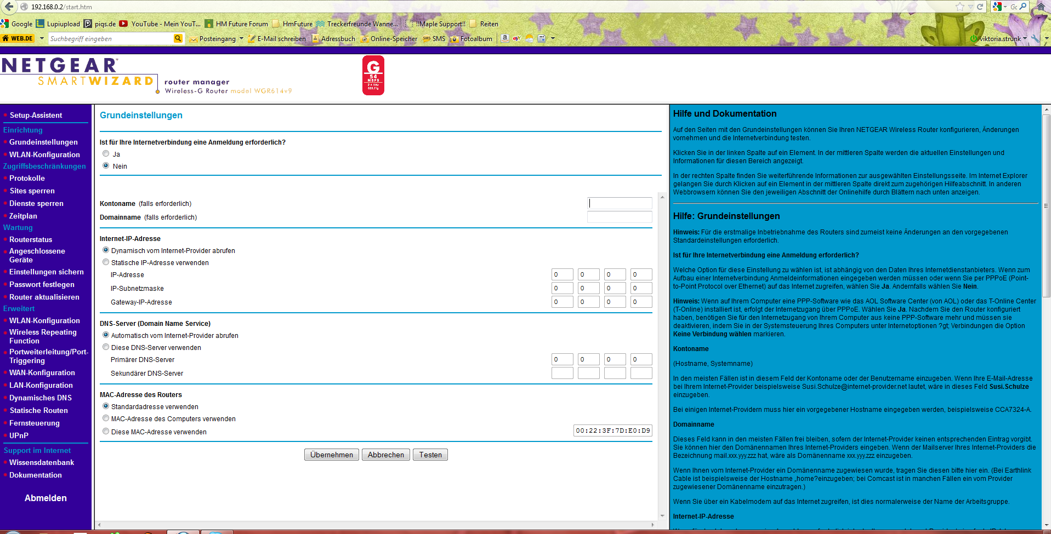1051x534 pixels.
Task: Click Abmelden to log out
Action: point(46,498)
